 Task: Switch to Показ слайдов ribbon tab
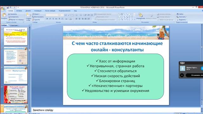click(x=50, y=11)
